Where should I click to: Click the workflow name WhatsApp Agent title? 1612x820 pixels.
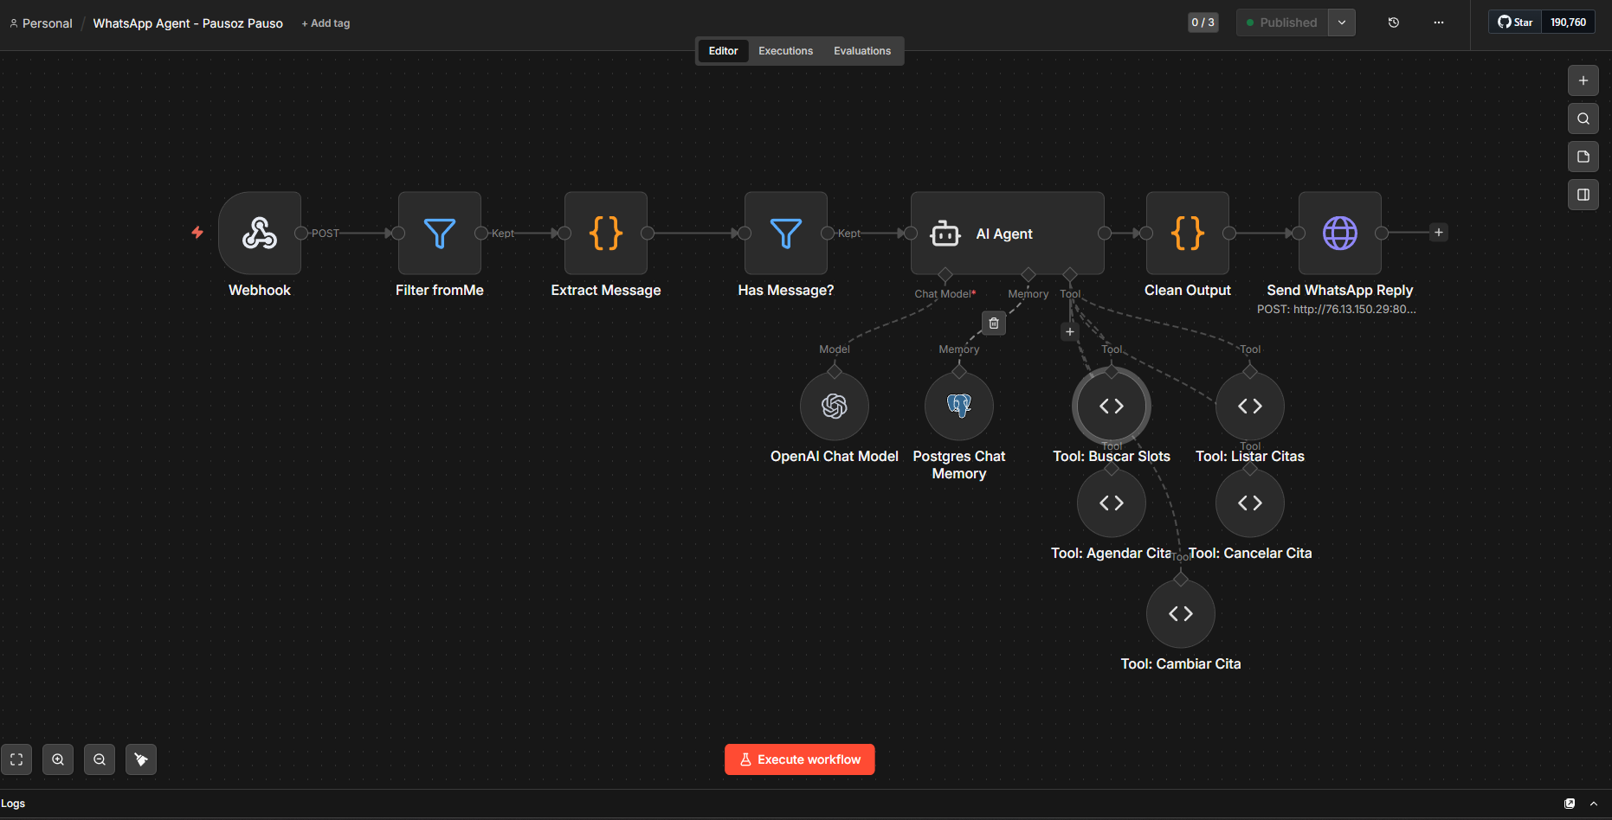coord(188,23)
